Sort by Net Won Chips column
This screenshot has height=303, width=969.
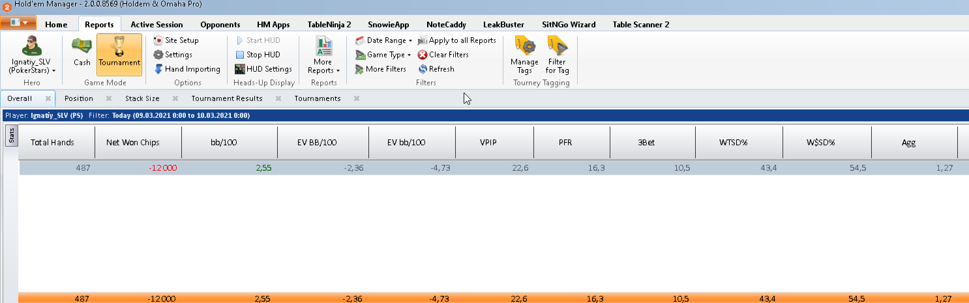point(138,142)
